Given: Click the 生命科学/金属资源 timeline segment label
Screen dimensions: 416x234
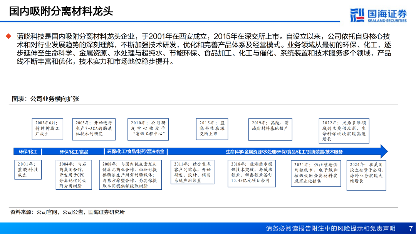Looking at the screenshot, I should (x=284, y=152).
